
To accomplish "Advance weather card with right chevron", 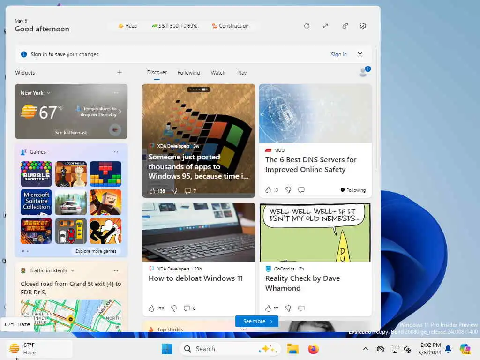I will [x=120, y=112].
